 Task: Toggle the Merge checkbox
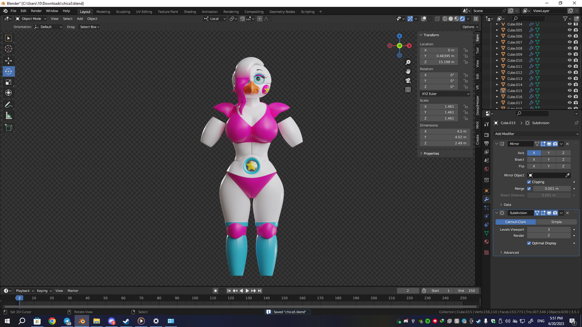[529, 188]
